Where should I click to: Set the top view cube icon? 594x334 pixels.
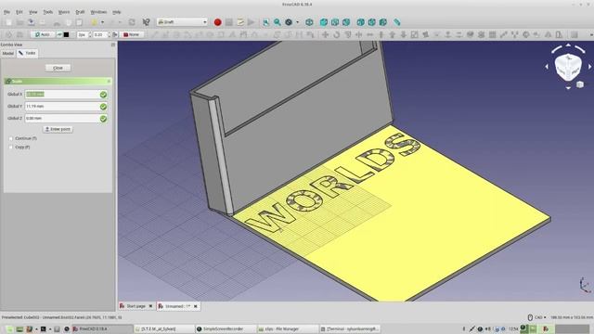(335, 22)
